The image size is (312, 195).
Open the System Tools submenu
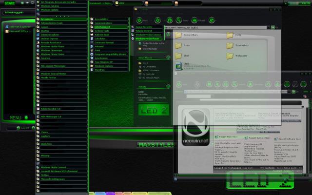tap(109, 31)
